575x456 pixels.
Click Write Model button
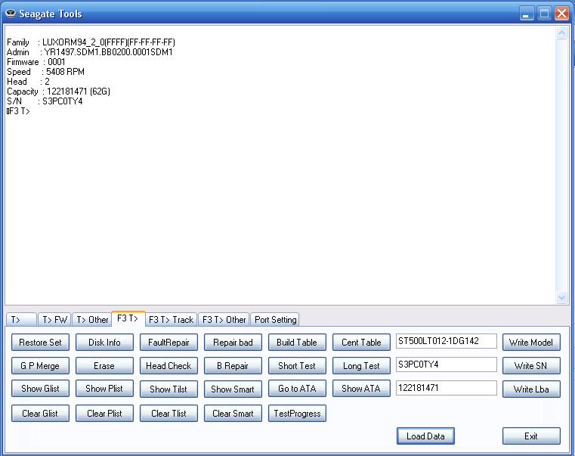531,342
